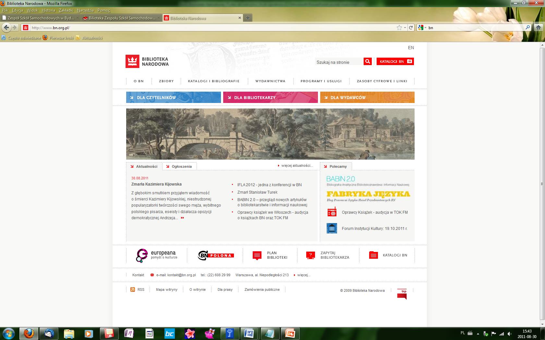Expand the Dla Bibliotekarzy pink section
This screenshot has width=545, height=340.
(270, 97)
